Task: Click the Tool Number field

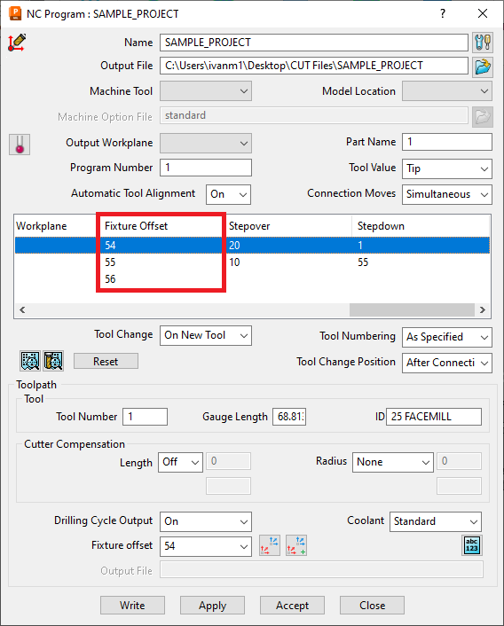Action: pyautogui.click(x=145, y=417)
